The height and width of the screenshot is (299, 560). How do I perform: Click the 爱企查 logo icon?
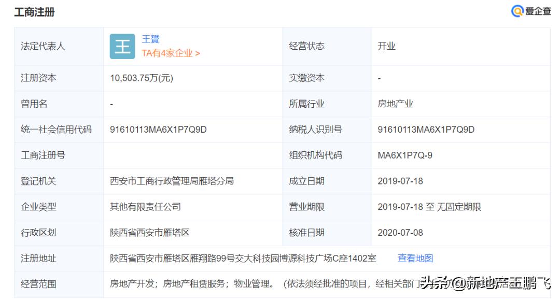(x=517, y=11)
